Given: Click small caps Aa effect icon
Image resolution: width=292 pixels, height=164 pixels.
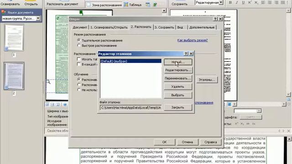Looking at the screenshot, I should click(254, 123).
